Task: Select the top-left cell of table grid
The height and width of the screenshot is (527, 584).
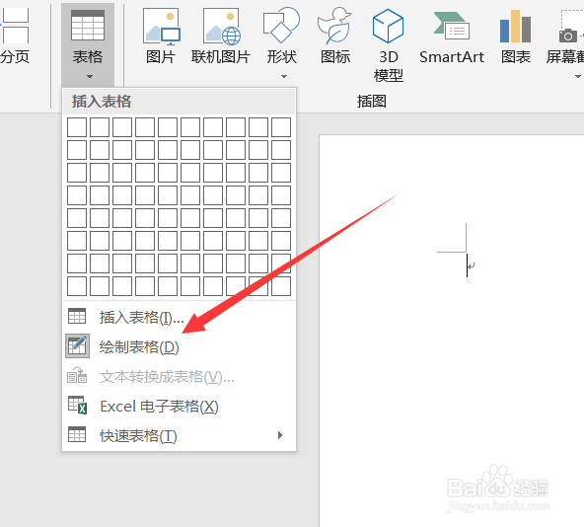Action: pyautogui.click(x=77, y=127)
